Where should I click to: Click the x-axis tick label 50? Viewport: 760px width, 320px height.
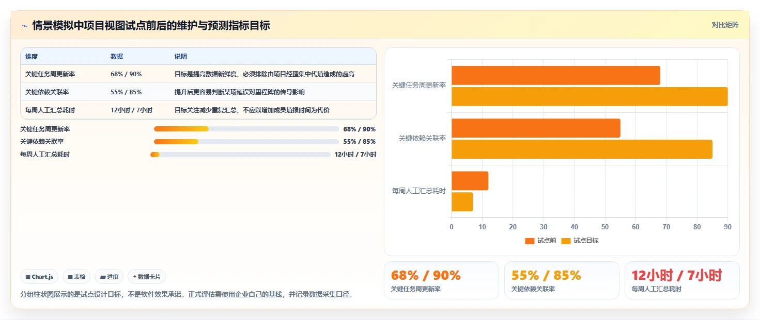tap(605, 227)
